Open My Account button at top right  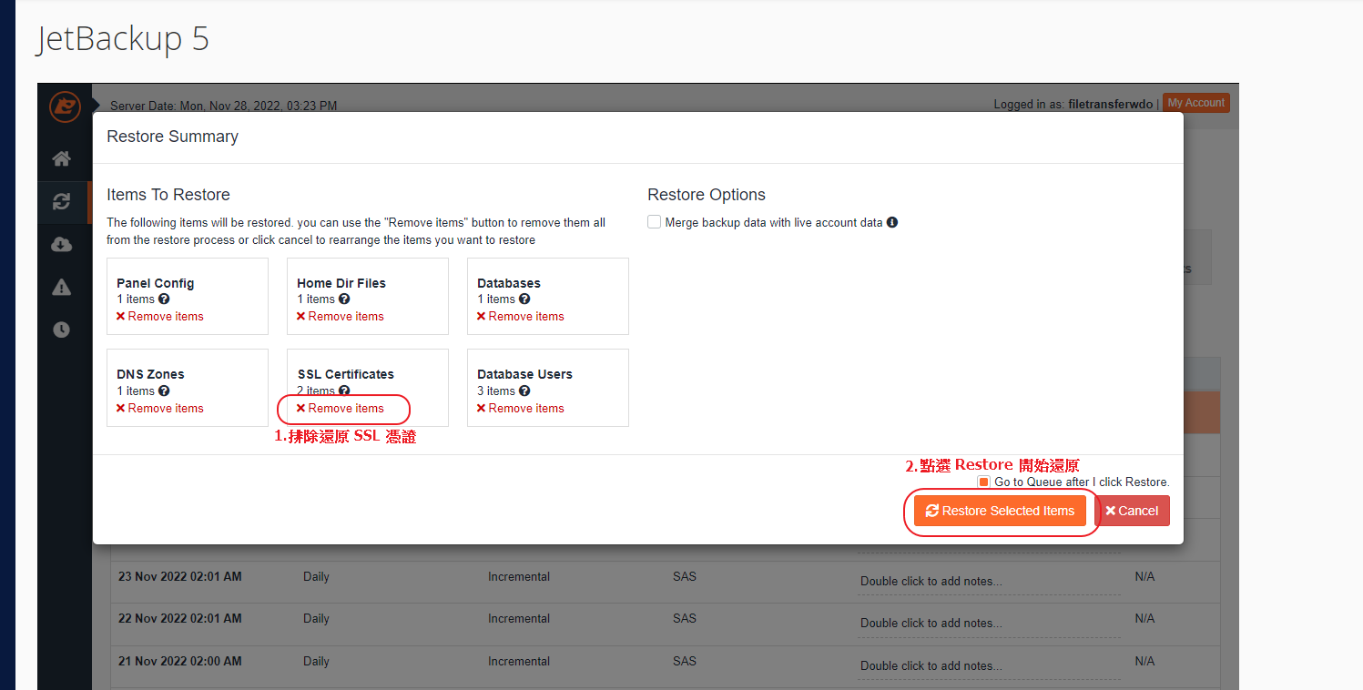(1196, 103)
